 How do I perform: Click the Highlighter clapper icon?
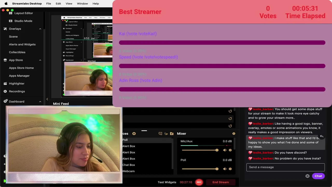5,83
